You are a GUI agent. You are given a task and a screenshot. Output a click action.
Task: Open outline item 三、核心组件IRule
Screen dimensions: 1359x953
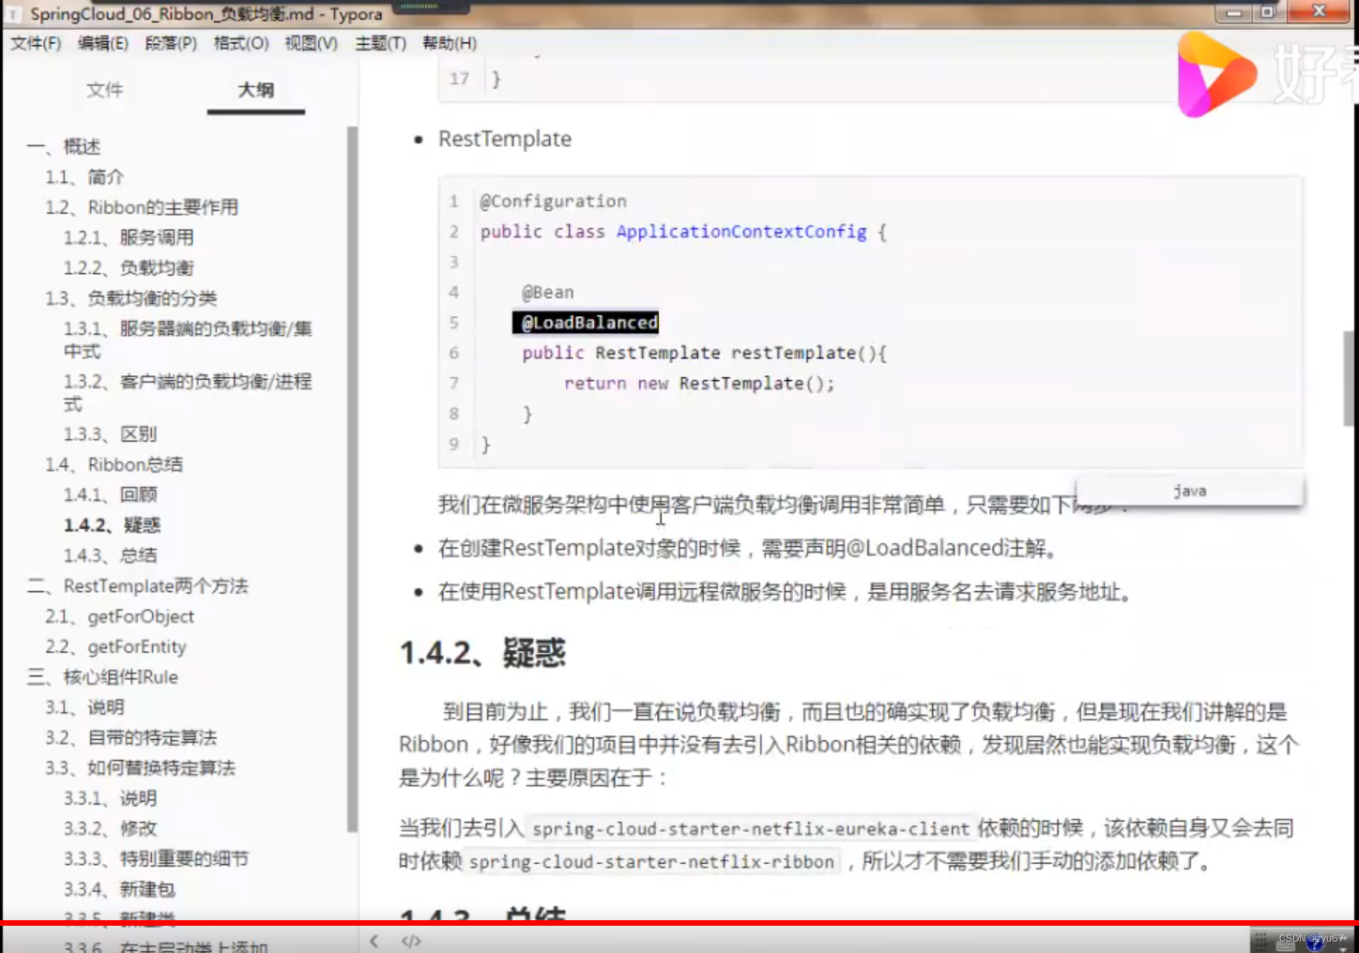pos(102,677)
